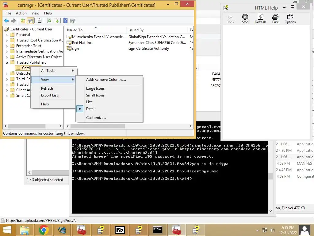Viewport: 314px width, 236px height.
Task: Open the Internet Explorer taskbar icon
Action: click(62, 230)
